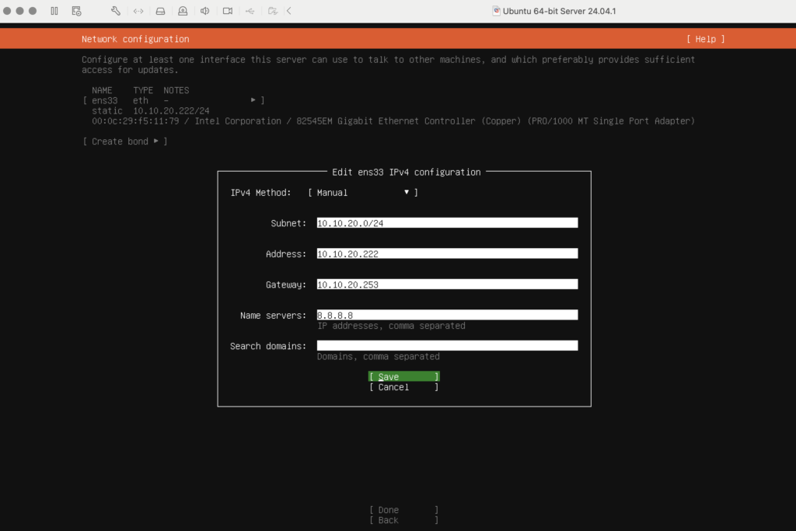Open the Help menu
Image resolution: width=796 pixels, height=531 pixels.
pyautogui.click(x=705, y=39)
